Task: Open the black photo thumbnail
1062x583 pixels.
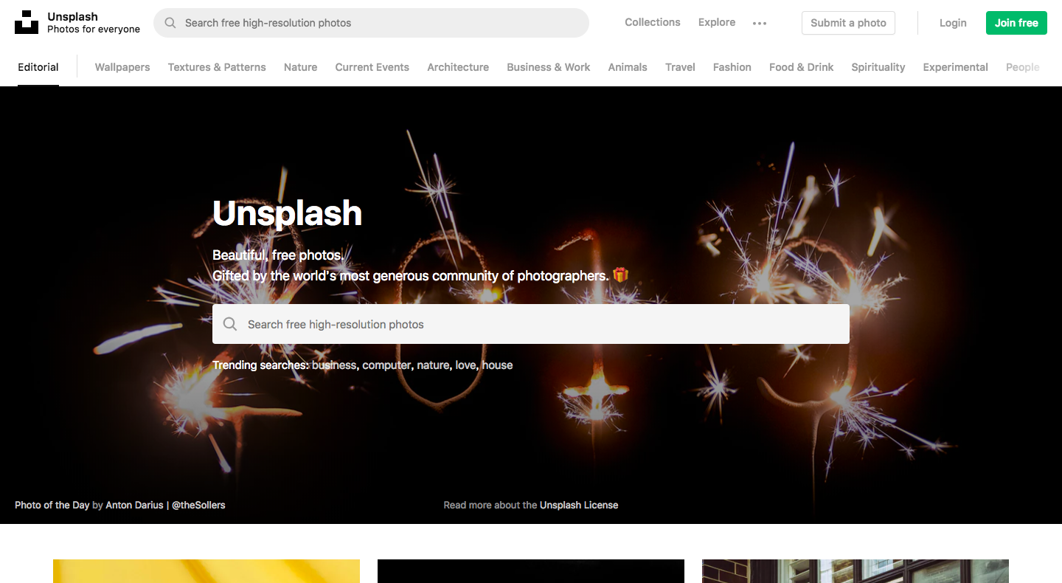Action: [x=531, y=571]
